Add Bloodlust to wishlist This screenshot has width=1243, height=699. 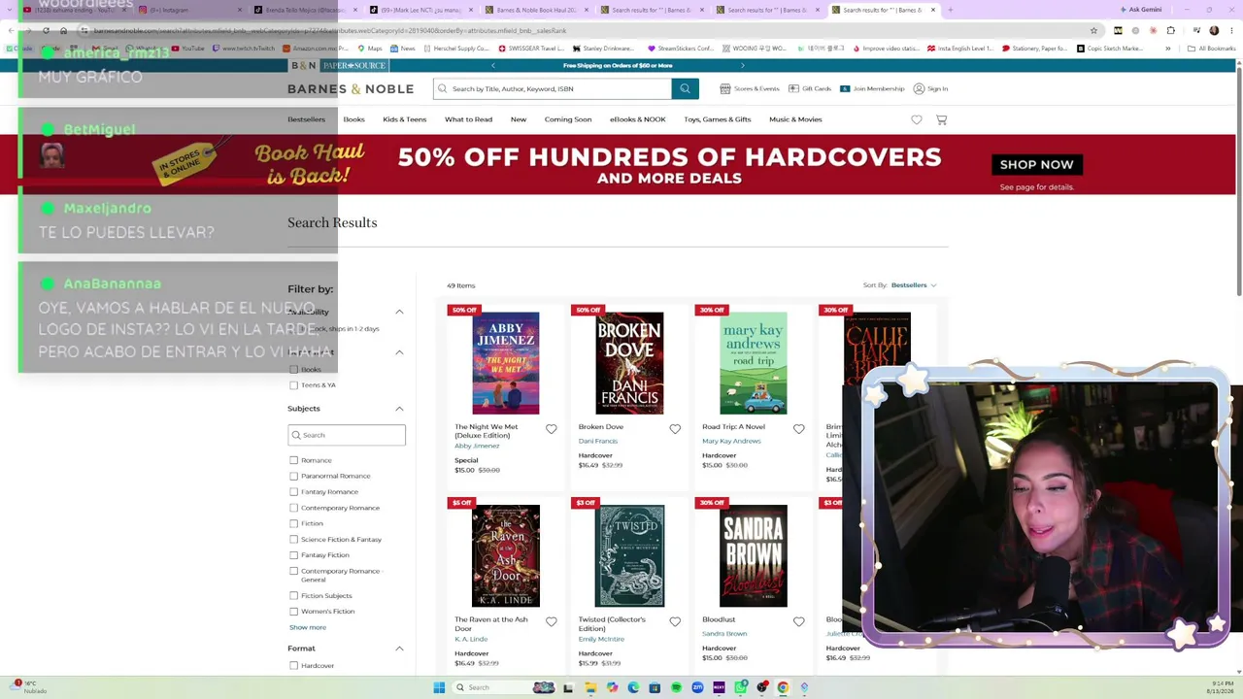tap(798, 621)
